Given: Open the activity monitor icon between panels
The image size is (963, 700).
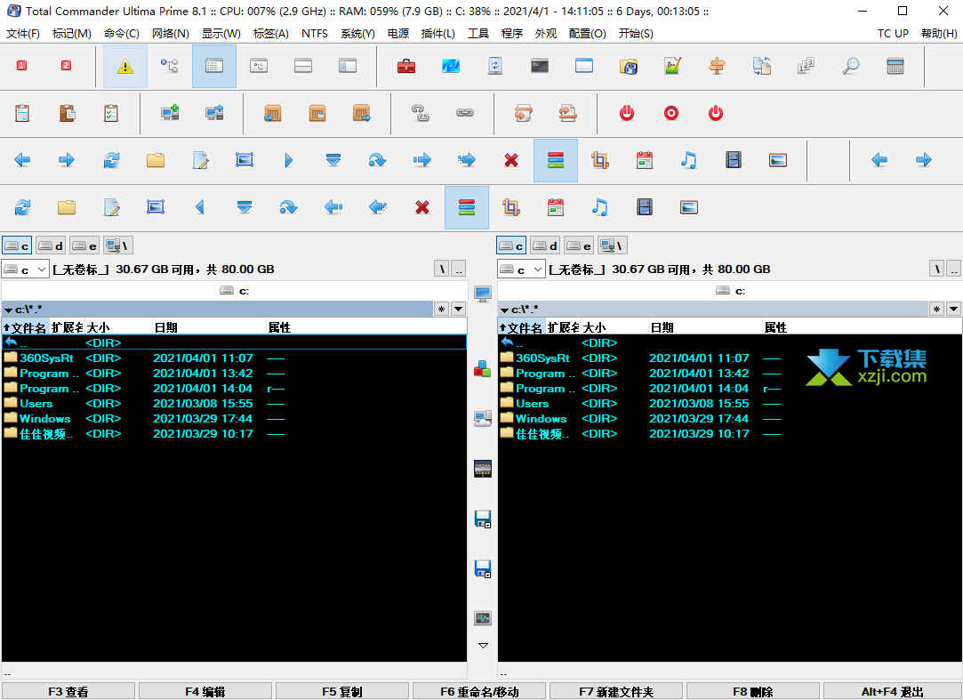Looking at the screenshot, I should point(483,618).
